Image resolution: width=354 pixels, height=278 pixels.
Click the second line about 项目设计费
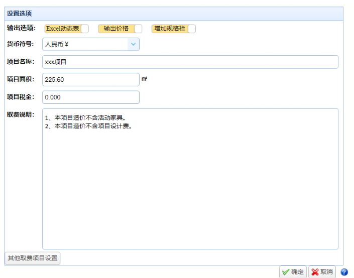(88, 126)
